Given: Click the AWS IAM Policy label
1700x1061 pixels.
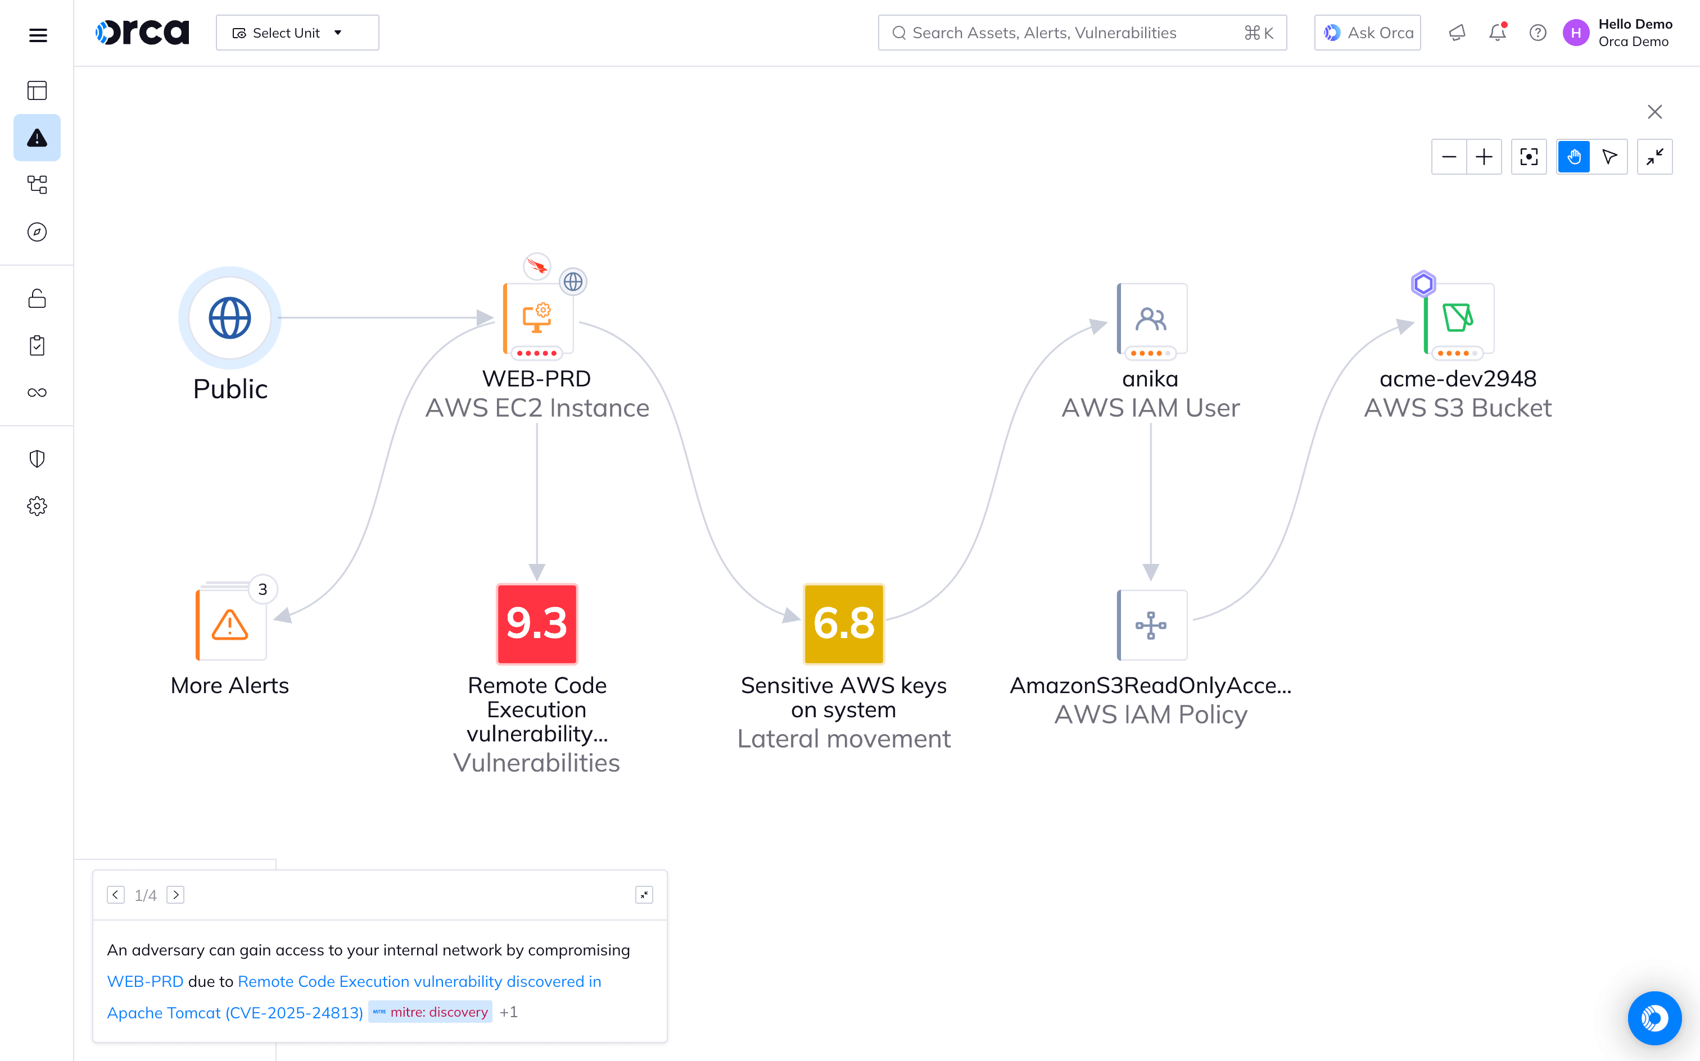Looking at the screenshot, I should click(x=1151, y=714).
